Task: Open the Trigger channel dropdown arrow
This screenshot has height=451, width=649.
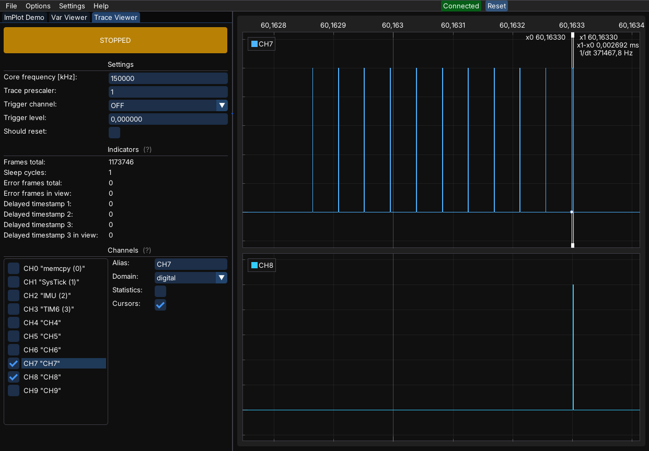Action: (x=222, y=105)
